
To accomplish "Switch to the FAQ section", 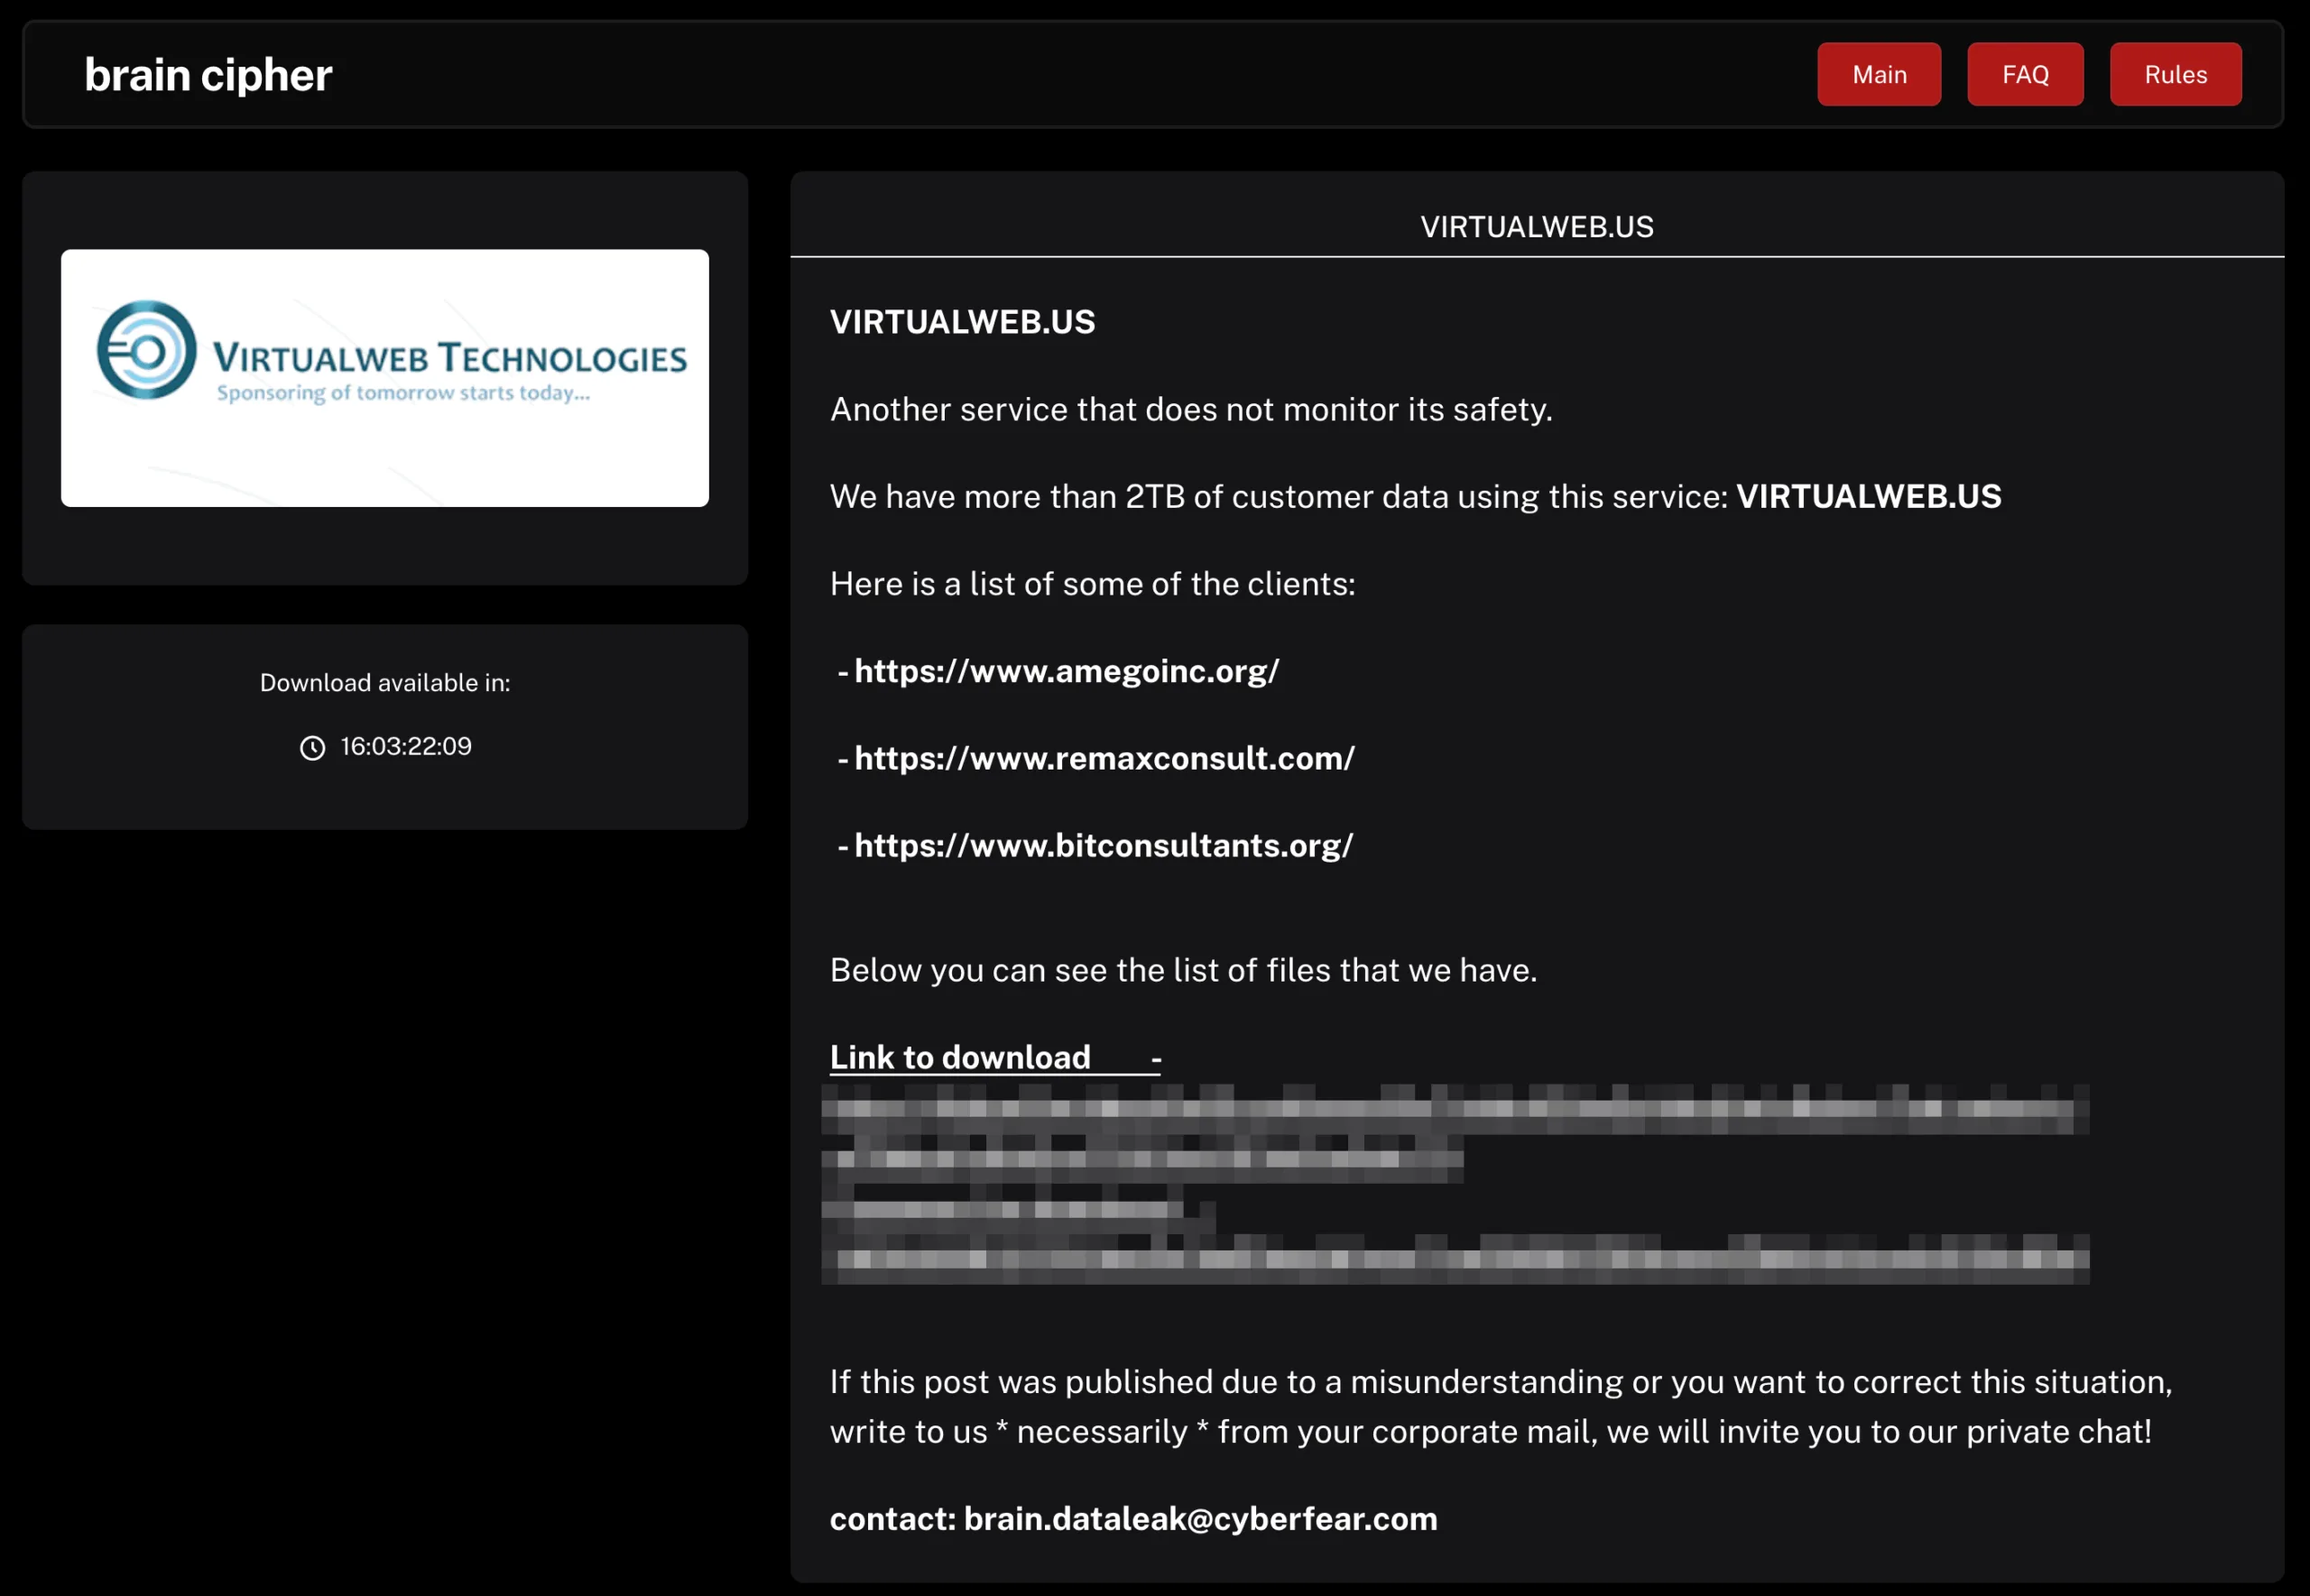I will tap(2024, 74).
